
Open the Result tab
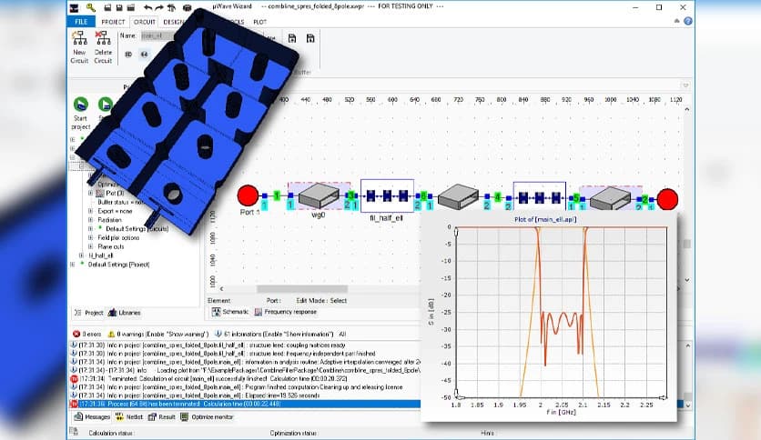pos(162,416)
